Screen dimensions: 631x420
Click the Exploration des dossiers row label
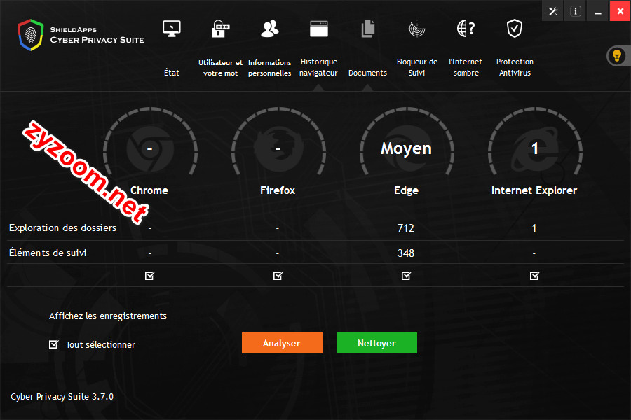(63, 228)
